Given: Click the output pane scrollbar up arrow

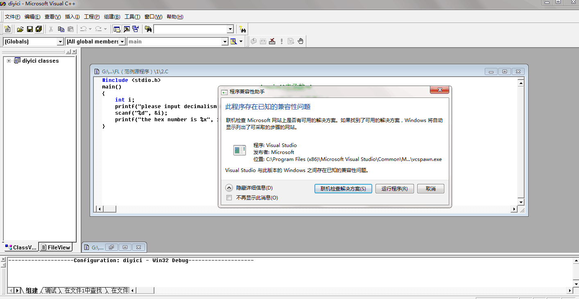Looking at the screenshot, I should 576,260.
